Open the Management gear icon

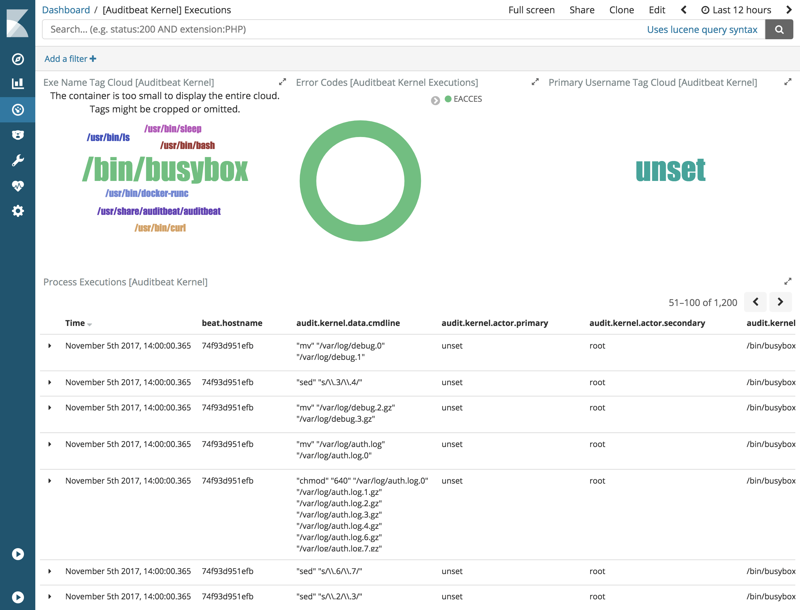pos(18,211)
